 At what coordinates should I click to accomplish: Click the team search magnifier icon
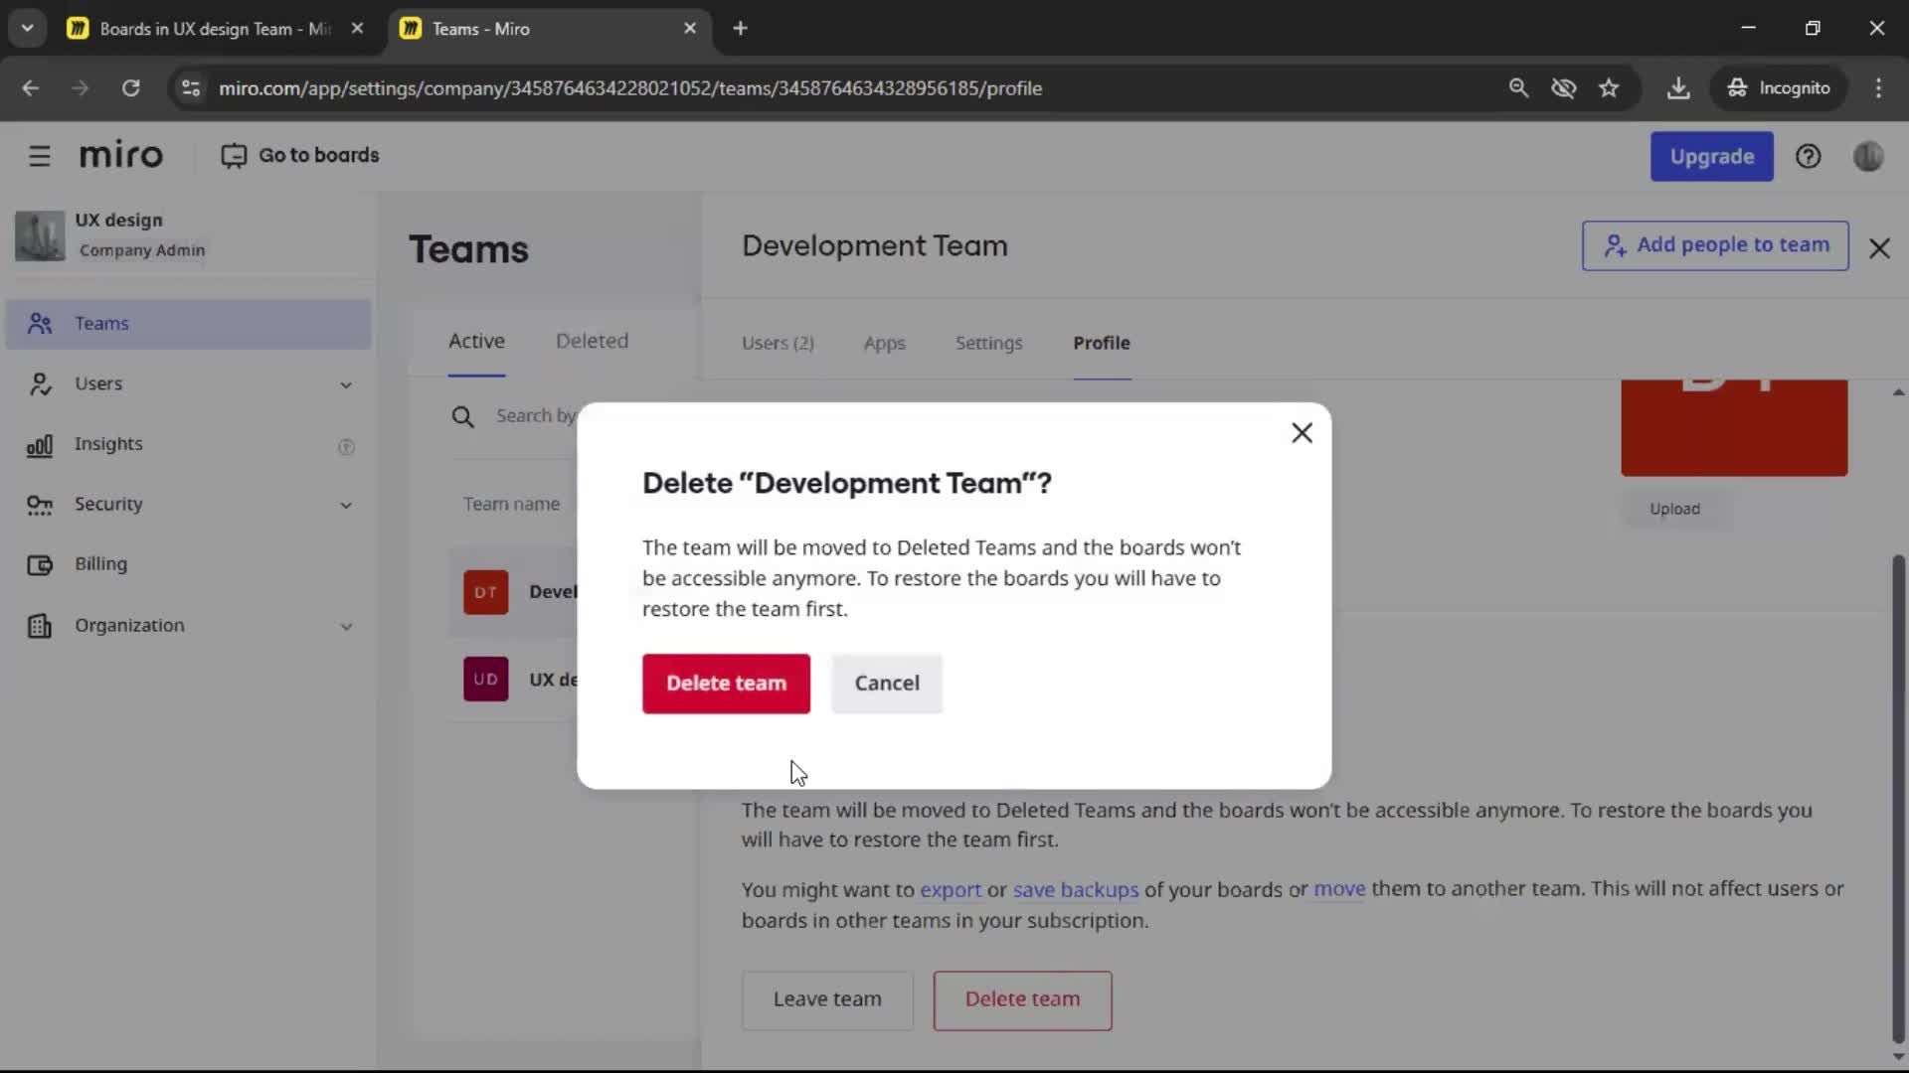(x=462, y=416)
